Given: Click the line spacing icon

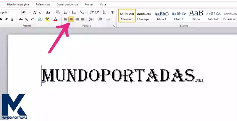Looking at the screenshot, I should point(90,19).
